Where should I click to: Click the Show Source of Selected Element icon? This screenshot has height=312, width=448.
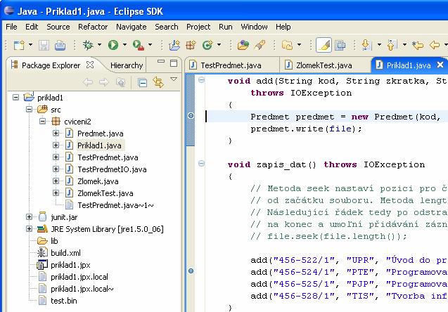click(x=340, y=45)
